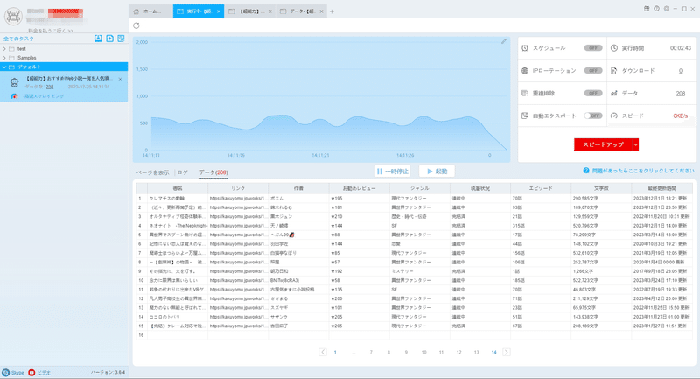Toggle the 重複排除 switch

coord(593,93)
